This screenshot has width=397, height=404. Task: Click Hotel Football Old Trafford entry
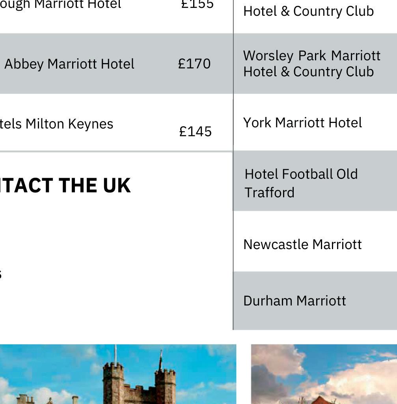pos(301,183)
